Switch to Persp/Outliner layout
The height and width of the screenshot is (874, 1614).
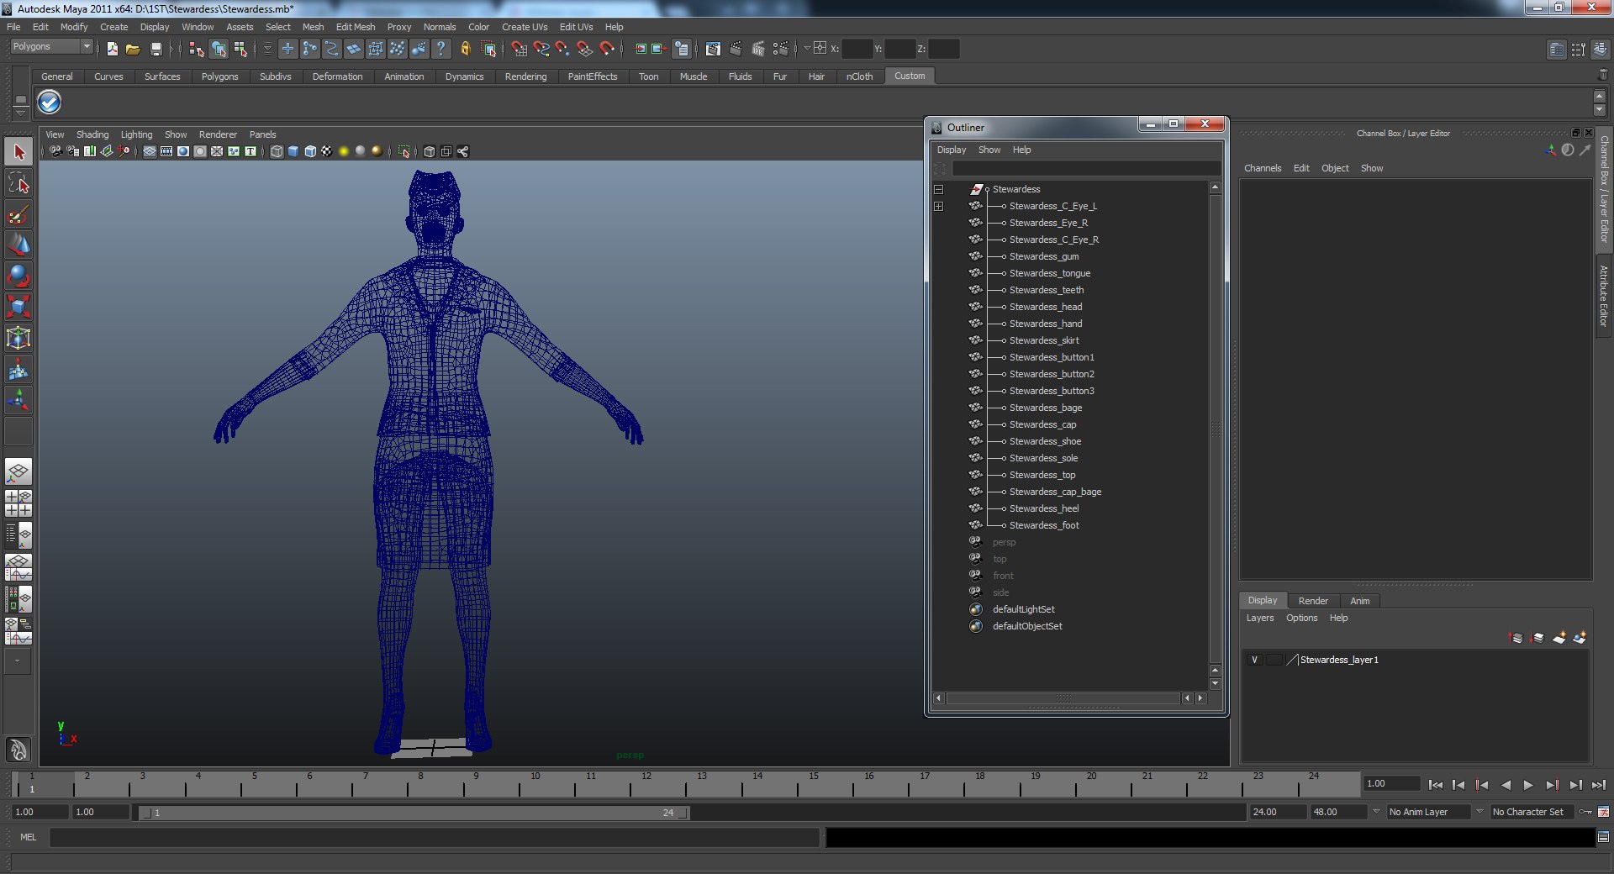click(18, 534)
